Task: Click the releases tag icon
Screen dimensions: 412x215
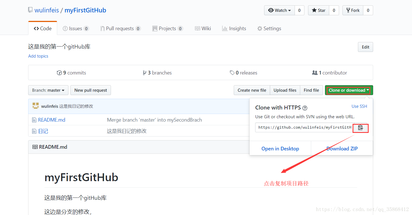Action: click(x=232, y=73)
